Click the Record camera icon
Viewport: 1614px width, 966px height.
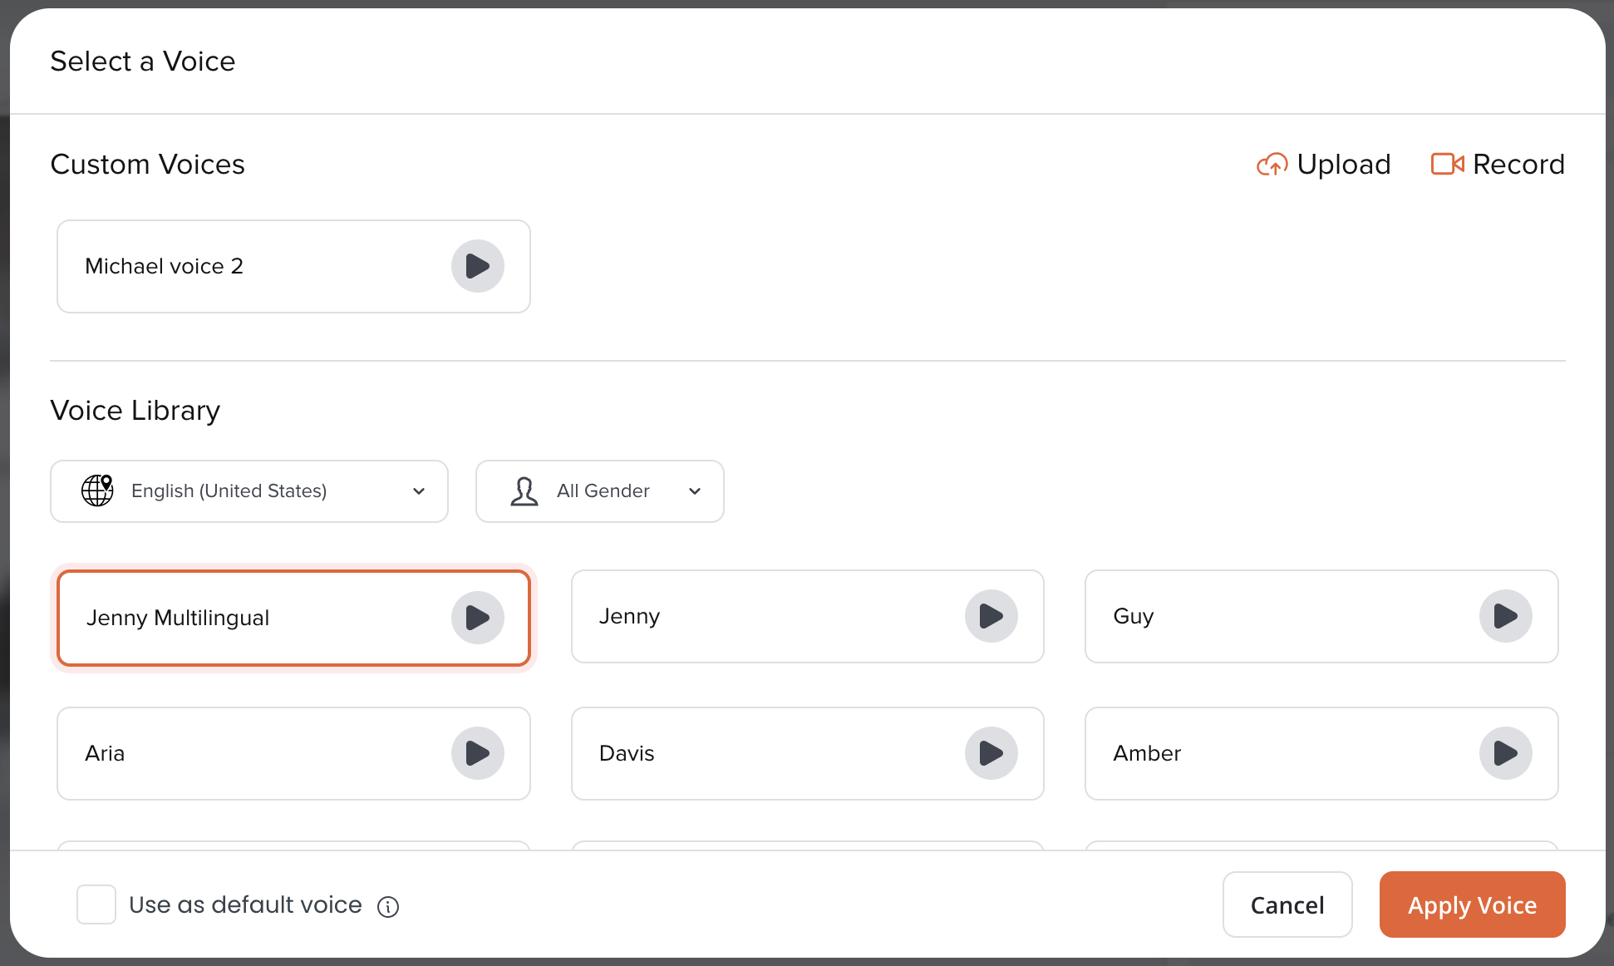tap(1447, 164)
